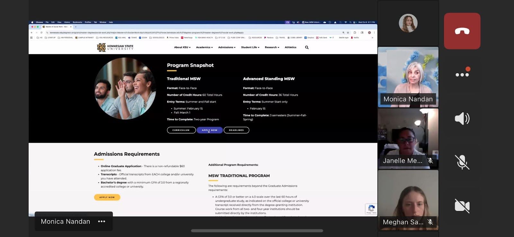Screen dimensions: 514x237
Task: Click the speaker audio output icon
Action: pos(462,119)
